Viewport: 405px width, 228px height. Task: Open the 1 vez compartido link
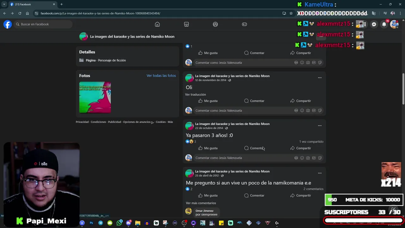tap(311, 142)
